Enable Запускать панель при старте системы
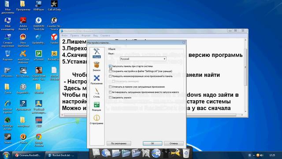 pos(110,66)
